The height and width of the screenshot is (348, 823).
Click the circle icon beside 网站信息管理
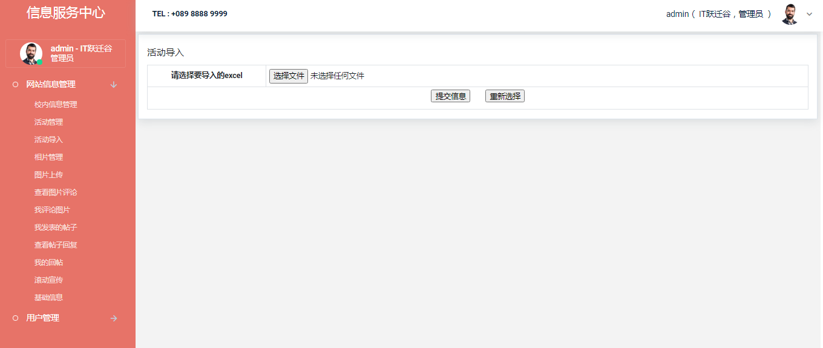point(16,85)
